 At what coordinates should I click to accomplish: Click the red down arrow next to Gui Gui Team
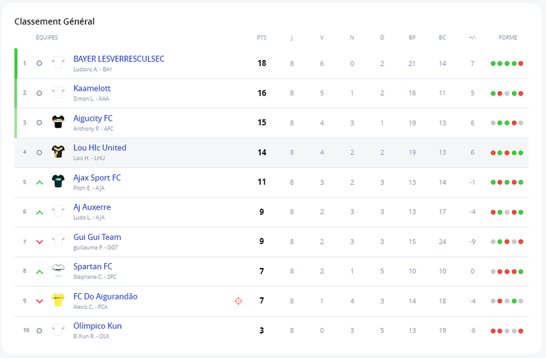point(40,242)
